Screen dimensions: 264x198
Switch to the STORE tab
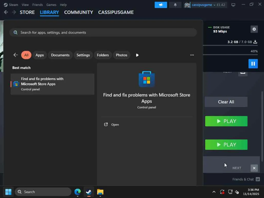27,12
